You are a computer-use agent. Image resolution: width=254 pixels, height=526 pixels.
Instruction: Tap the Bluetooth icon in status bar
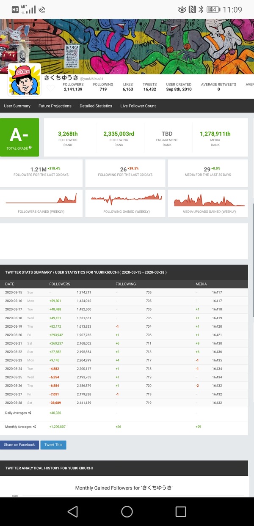click(201, 9)
